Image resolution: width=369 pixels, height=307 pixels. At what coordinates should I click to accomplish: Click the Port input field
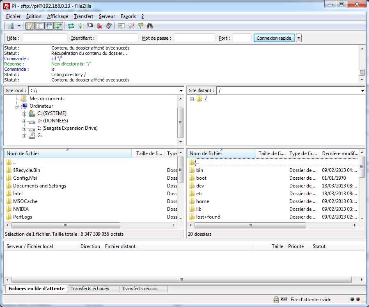(242, 38)
